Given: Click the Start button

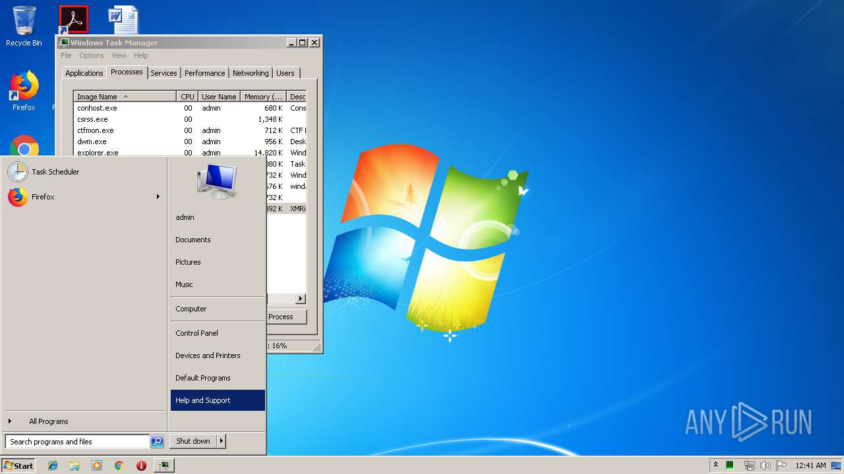Looking at the screenshot, I should 18,465.
